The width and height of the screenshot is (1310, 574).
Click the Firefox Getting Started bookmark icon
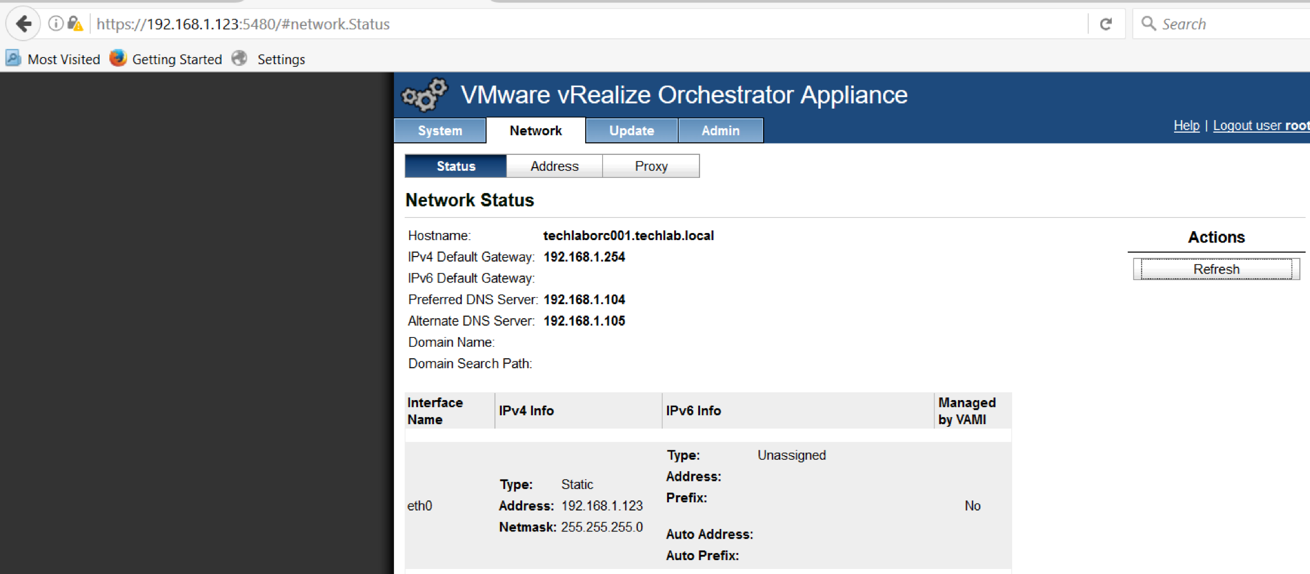(x=118, y=58)
